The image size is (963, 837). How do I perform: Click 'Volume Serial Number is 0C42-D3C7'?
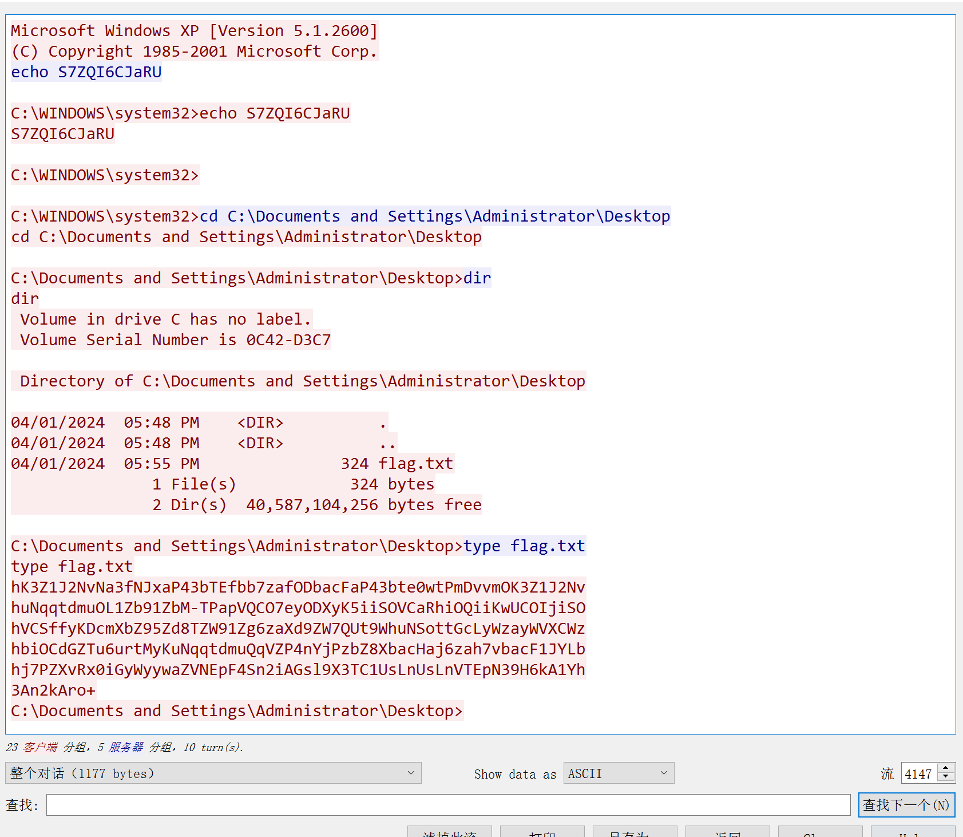click(176, 339)
